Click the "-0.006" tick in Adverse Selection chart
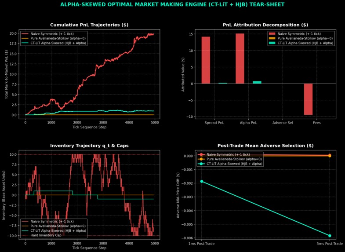 188,238
